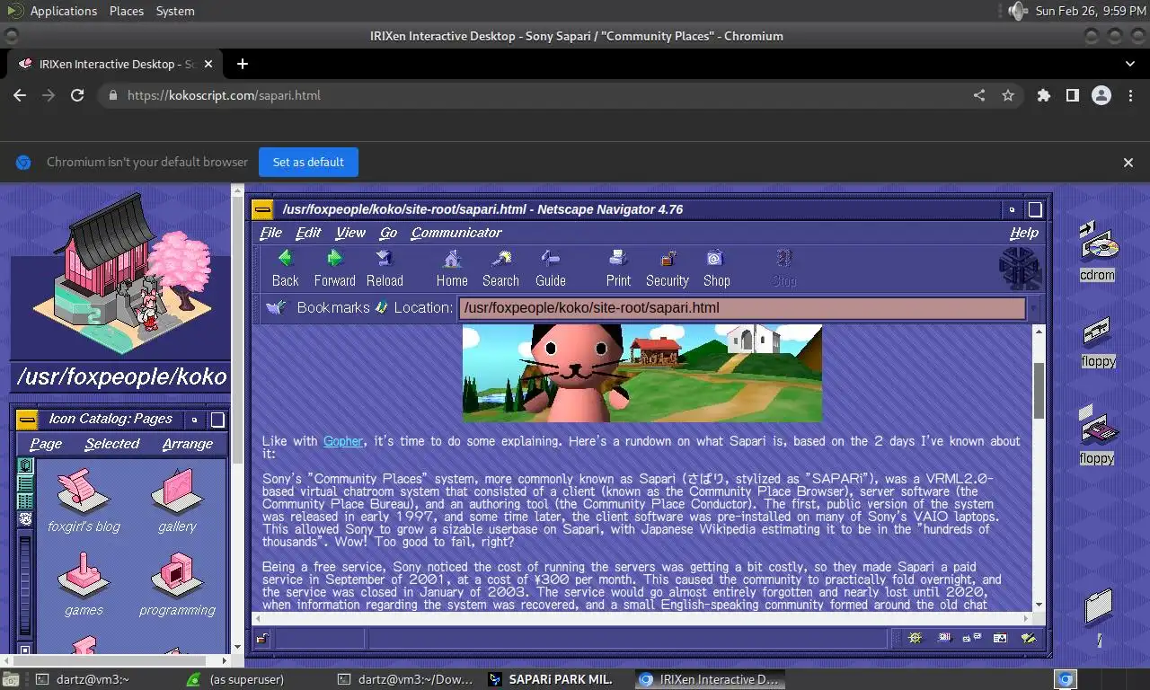The width and height of the screenshot is (1150, 690).
Task: Click the Netscape Forward arrow icon
Action: click(334, 260)
